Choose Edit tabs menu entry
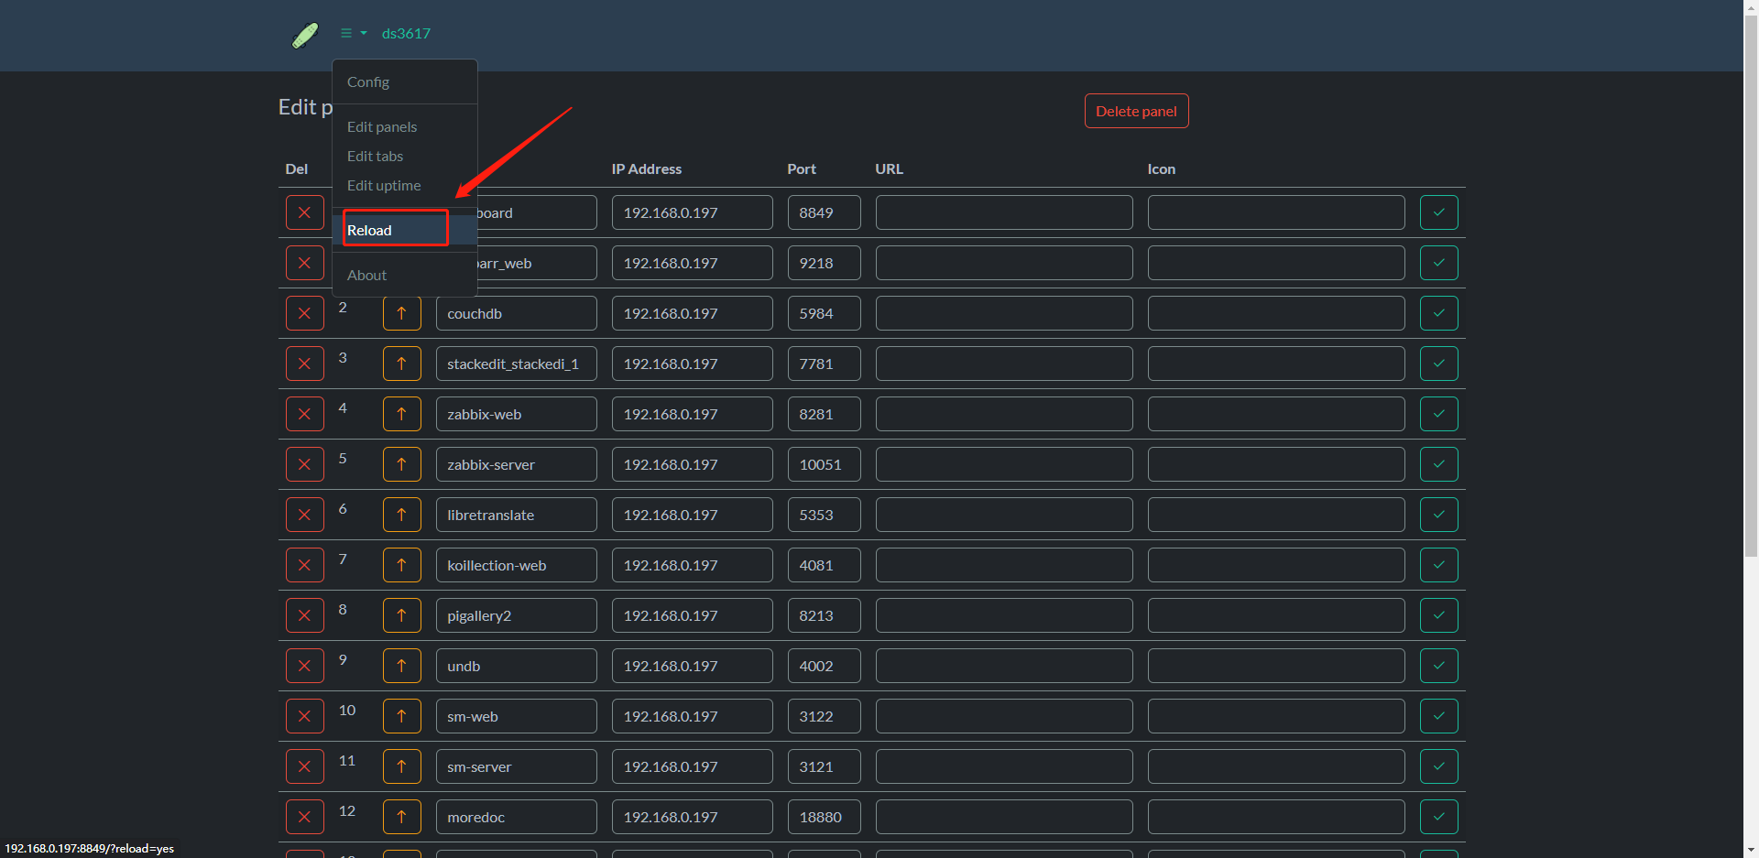 pos(404,156)
